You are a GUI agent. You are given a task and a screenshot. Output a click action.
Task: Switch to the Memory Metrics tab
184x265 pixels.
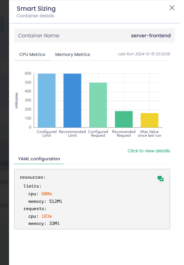[x=72, y=55]
